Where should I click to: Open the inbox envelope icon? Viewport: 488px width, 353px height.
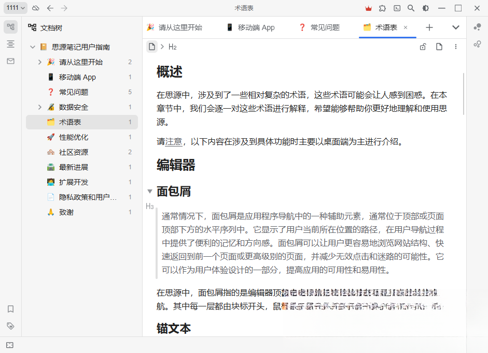click(x=10, y=61)
